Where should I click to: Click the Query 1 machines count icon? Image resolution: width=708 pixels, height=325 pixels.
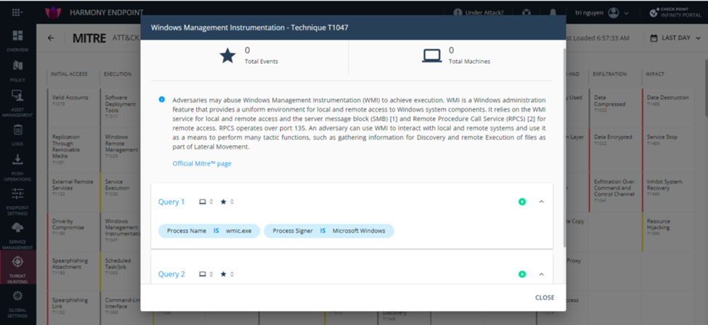pos(203,202)
